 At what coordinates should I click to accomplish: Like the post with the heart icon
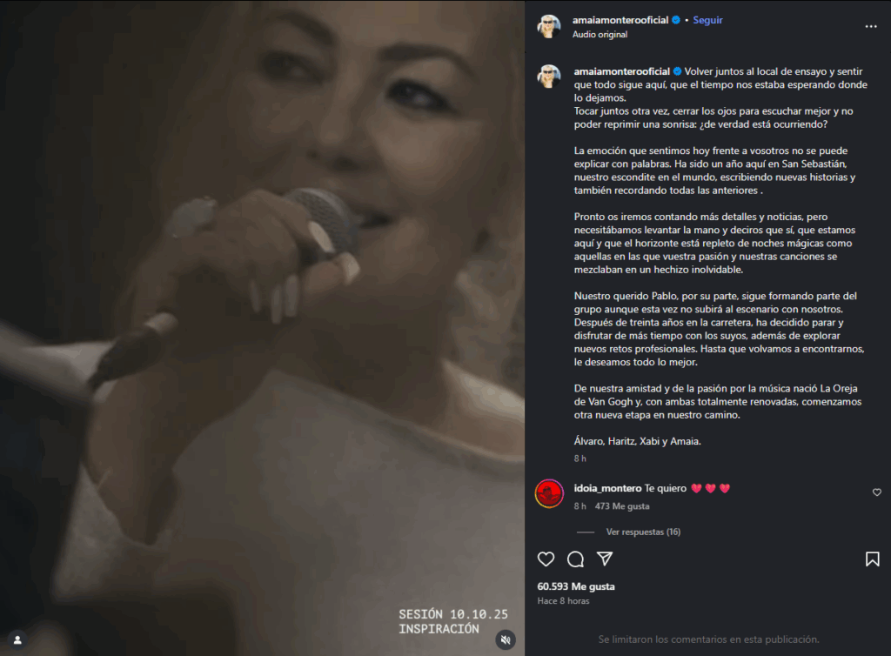pyautogui.click(x=546, y=559)
